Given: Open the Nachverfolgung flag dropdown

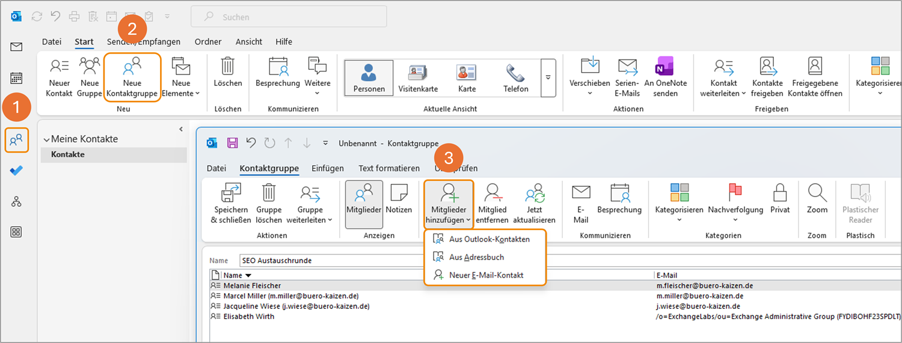Looking at the screenshot, I should (735, 204).
